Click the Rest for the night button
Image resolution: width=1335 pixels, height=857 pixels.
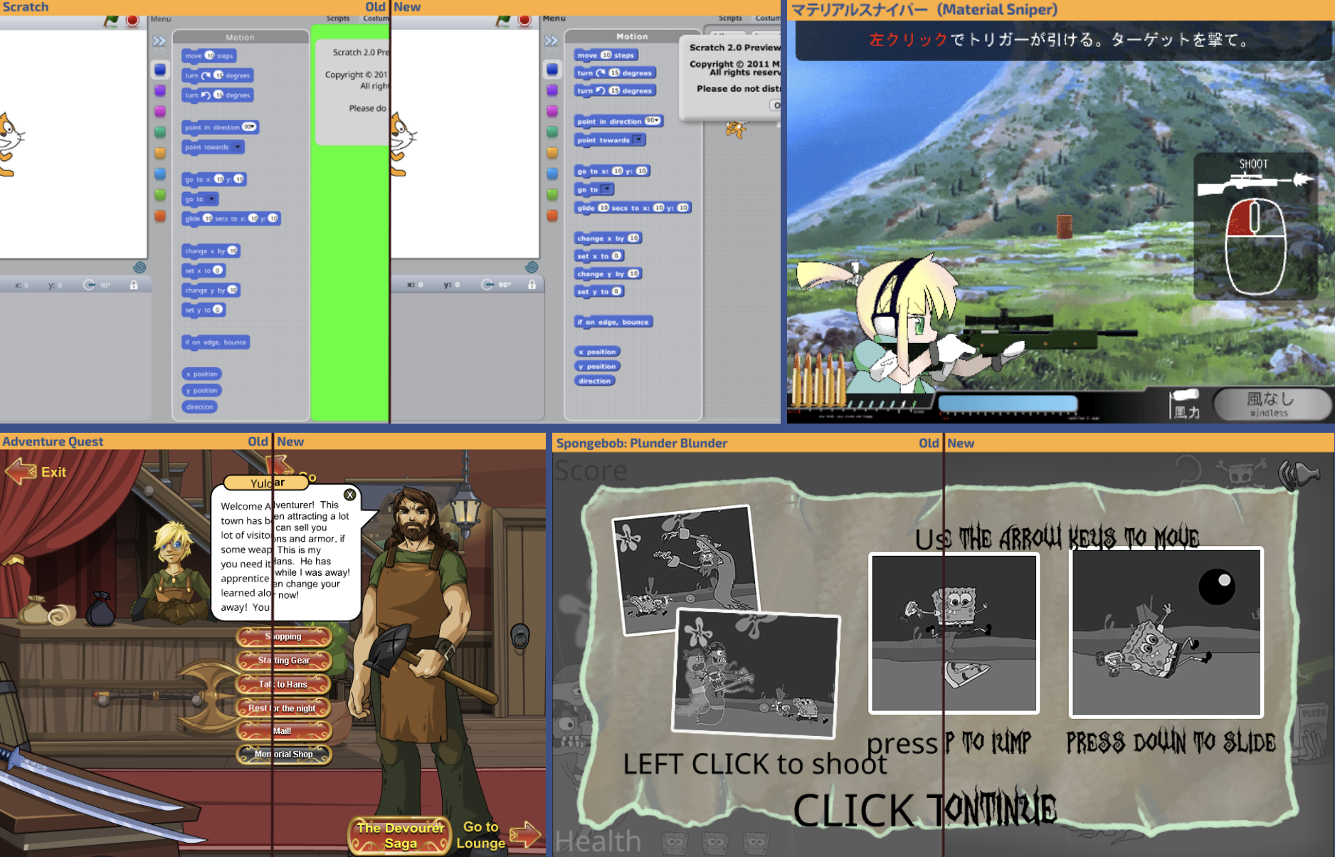284,708
